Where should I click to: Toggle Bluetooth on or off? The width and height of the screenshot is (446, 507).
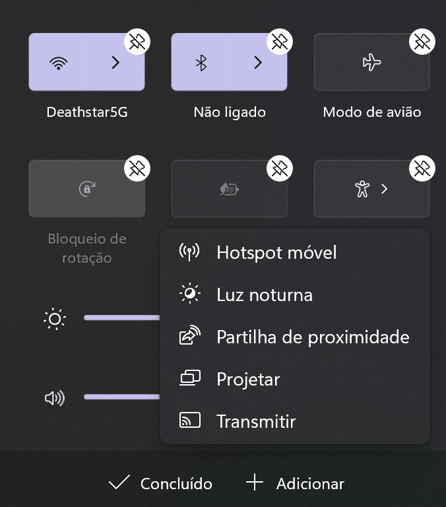click(x=201, y=63)
